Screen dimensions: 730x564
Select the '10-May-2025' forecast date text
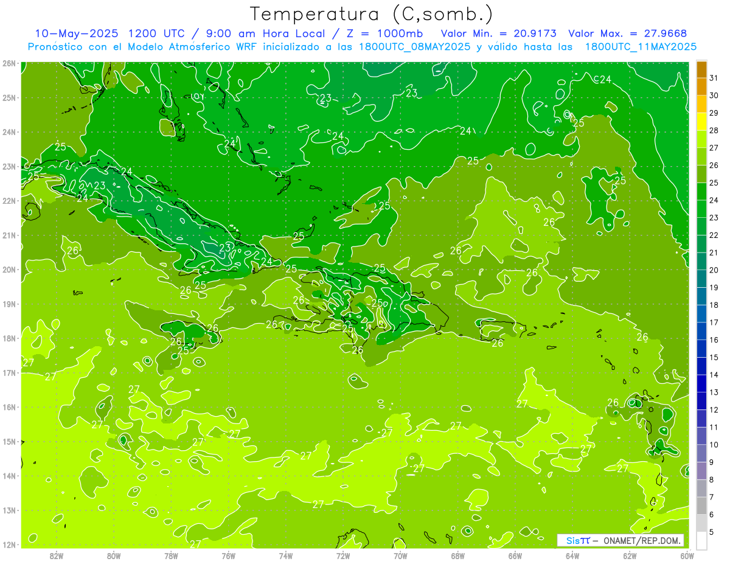75,33
